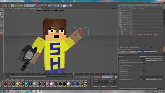Toggle the coordinate system icon after Z
Screen dimensions: 165x93
[x=35, y=5]
